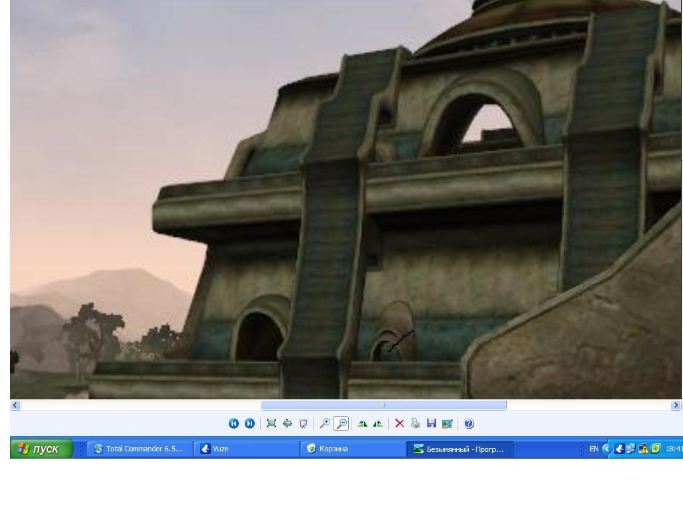Switch to the Vuze taskbar button

[247, 449]
